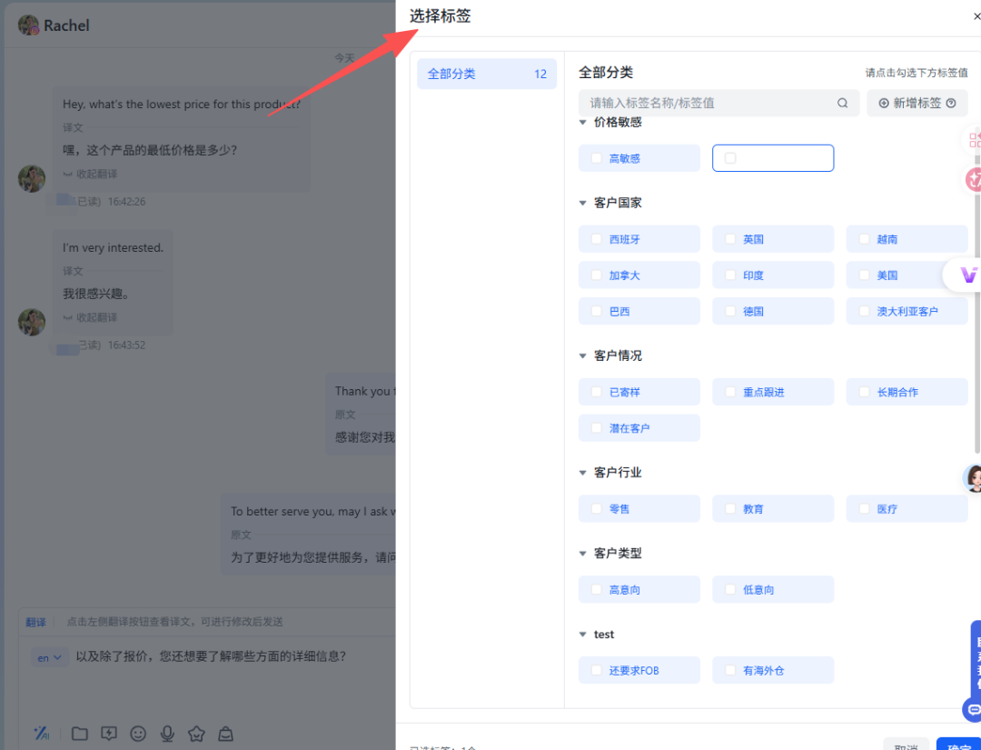Switch to the 全部分类 category tab
Screen dimensions: 981x750
(x=487, y=73)
